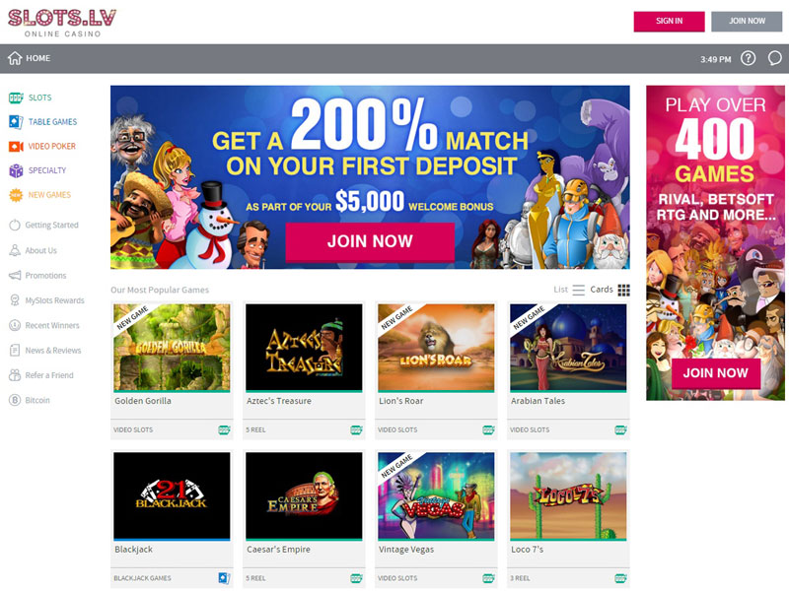Open the Bitcoin coin icon

[x=15, y=401]
